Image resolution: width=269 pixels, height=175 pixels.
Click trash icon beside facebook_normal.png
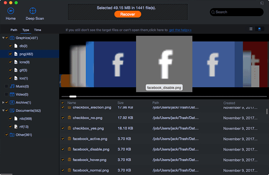click(69, 170)
